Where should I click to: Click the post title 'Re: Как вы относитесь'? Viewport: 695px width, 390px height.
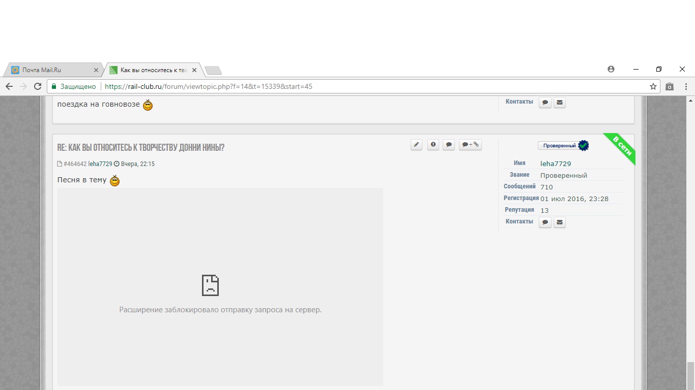click(x=141, y=148)
